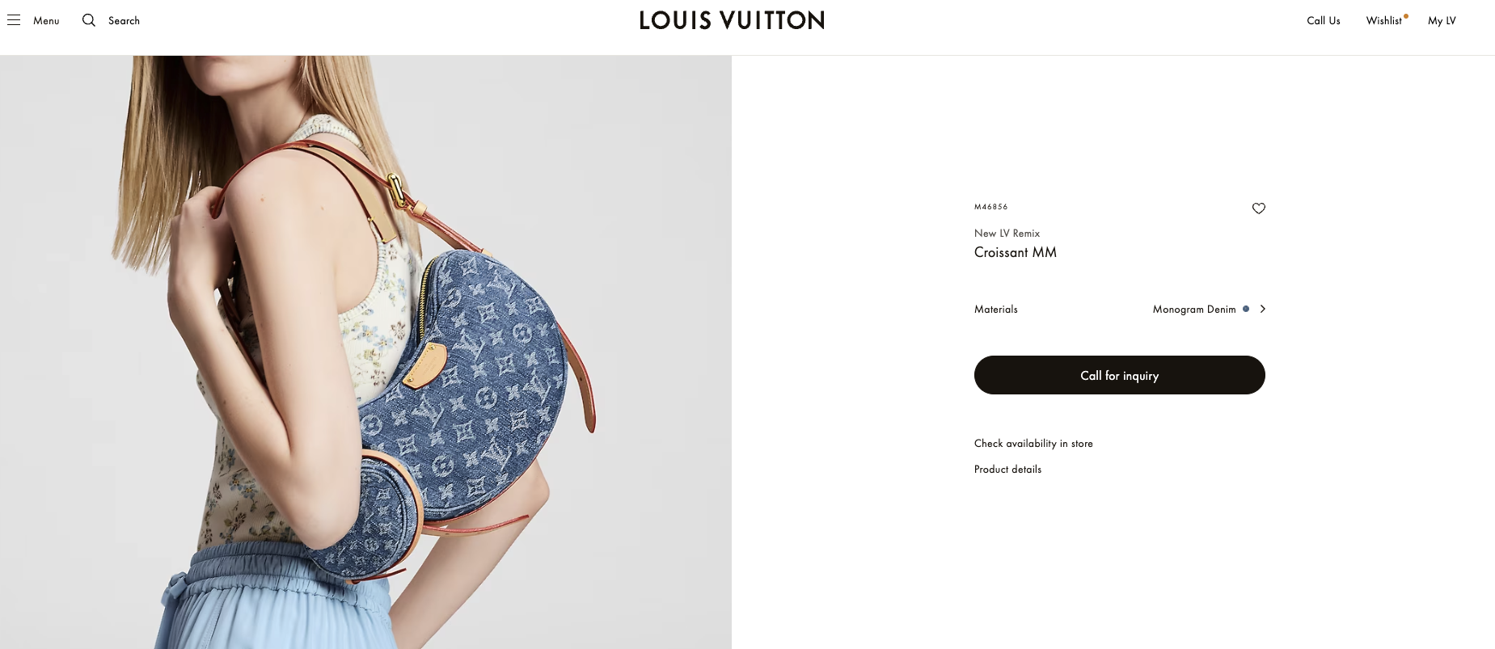Viewport: 1495px width, 649px height.
Task: Check availability in store link
Action: [x=1033, y=444]
